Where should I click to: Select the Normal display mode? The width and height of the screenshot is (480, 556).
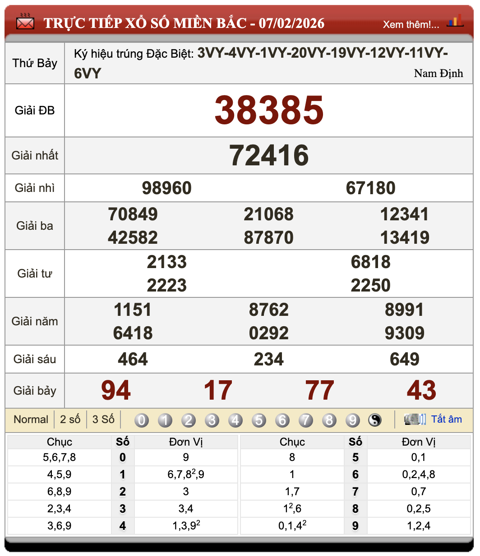(31, 419)
